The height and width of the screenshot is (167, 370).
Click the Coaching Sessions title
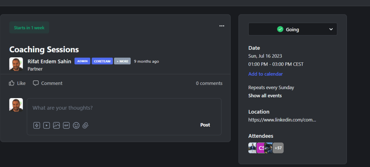click(x=44, y=49)
